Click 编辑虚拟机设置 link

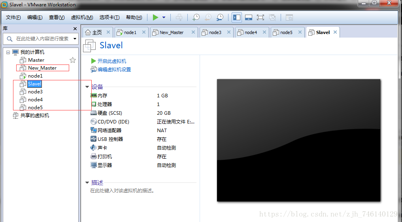[114, 70]
